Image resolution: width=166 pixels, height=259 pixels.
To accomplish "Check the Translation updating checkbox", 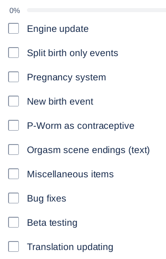I will pos(13,246).
